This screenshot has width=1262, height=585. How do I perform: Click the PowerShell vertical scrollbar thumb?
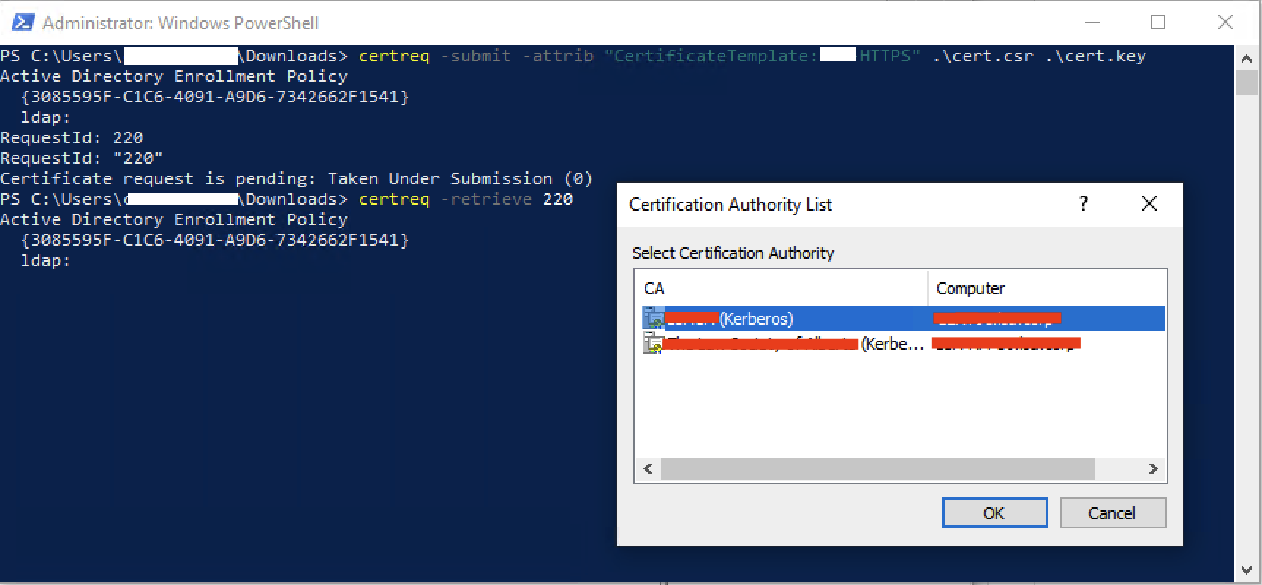point(1247,83)
